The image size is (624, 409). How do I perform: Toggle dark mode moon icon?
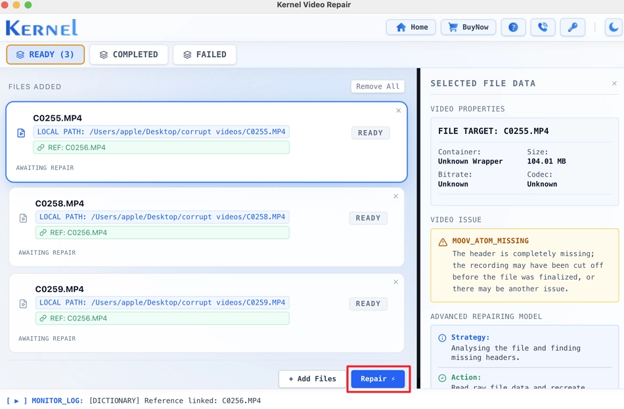(x=614, y=28)
